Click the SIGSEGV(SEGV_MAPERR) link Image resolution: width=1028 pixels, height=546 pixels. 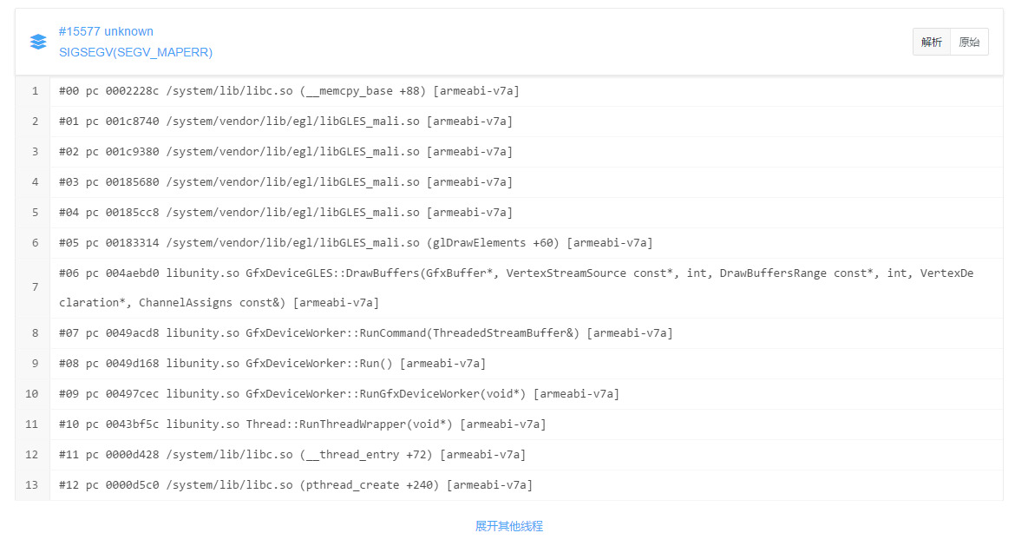(x=135, y=52)
